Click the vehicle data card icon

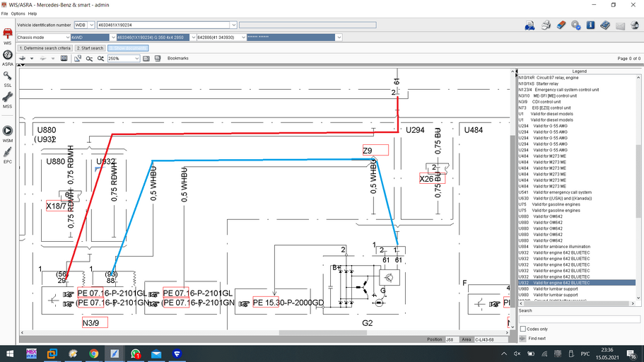(529, 25)
